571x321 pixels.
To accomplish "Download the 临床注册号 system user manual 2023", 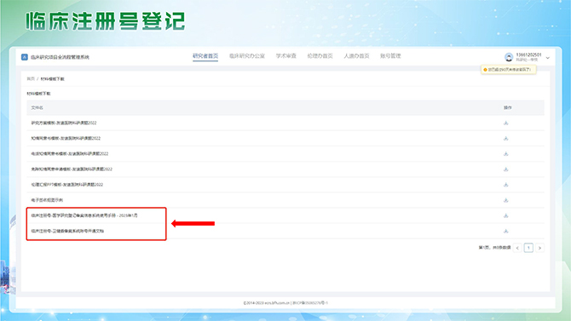I will tap(506, 215).
